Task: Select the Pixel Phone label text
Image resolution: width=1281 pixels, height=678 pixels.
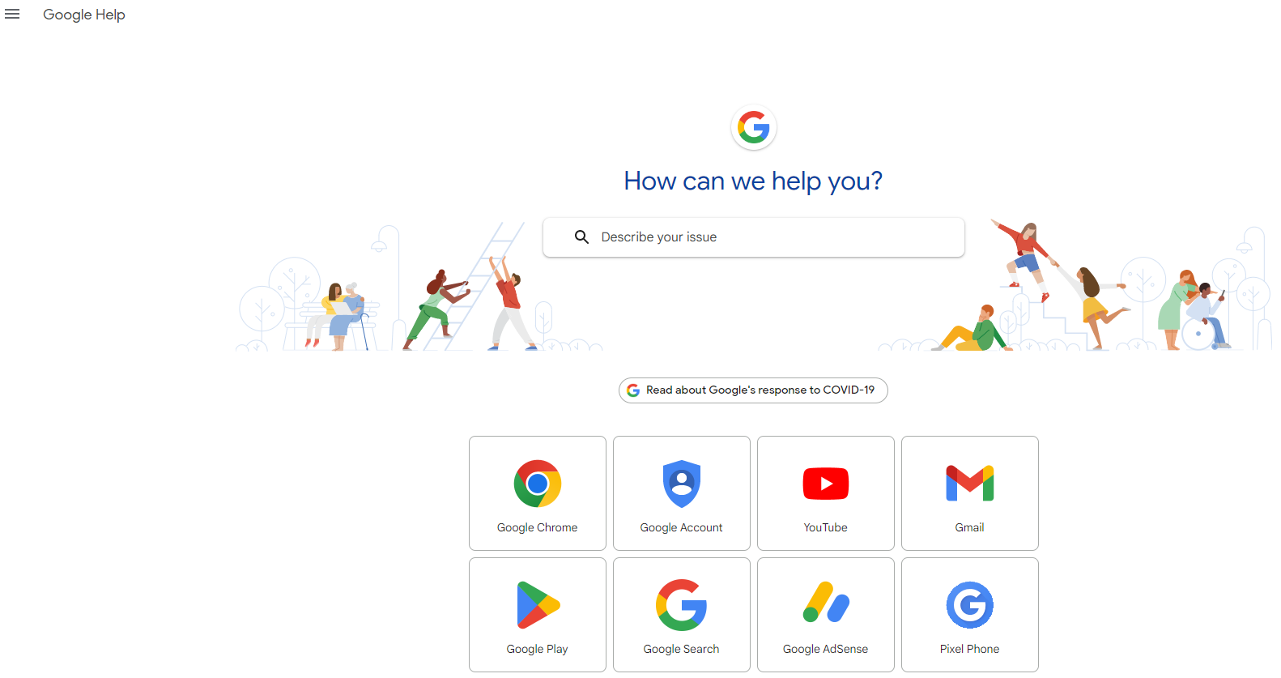Action: pos(970,649)
